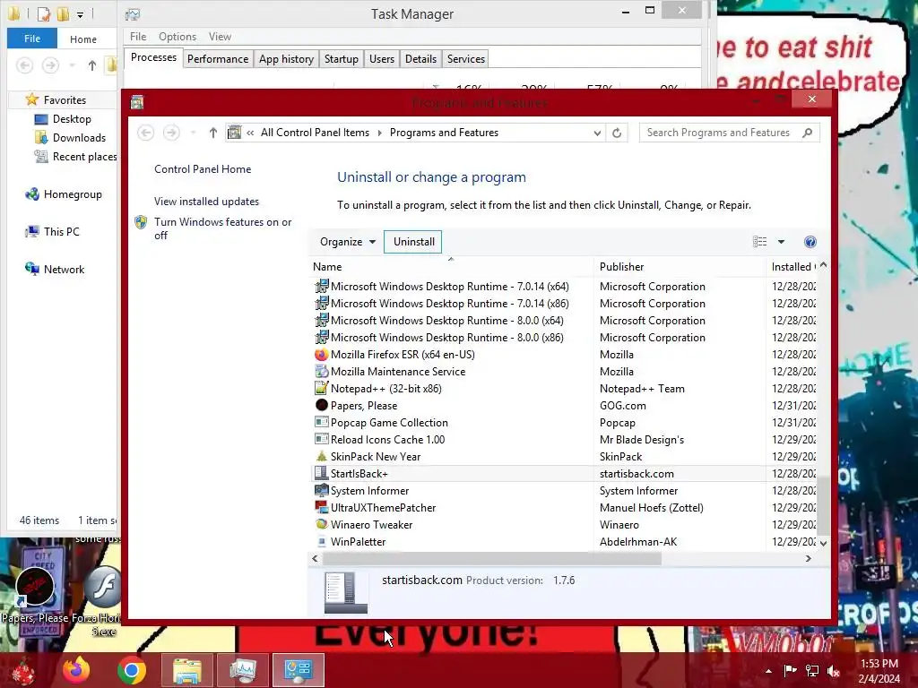Open the Details tab in Task Manager
The width and height of the screenshot is (918, 688).
click(421, 59)
